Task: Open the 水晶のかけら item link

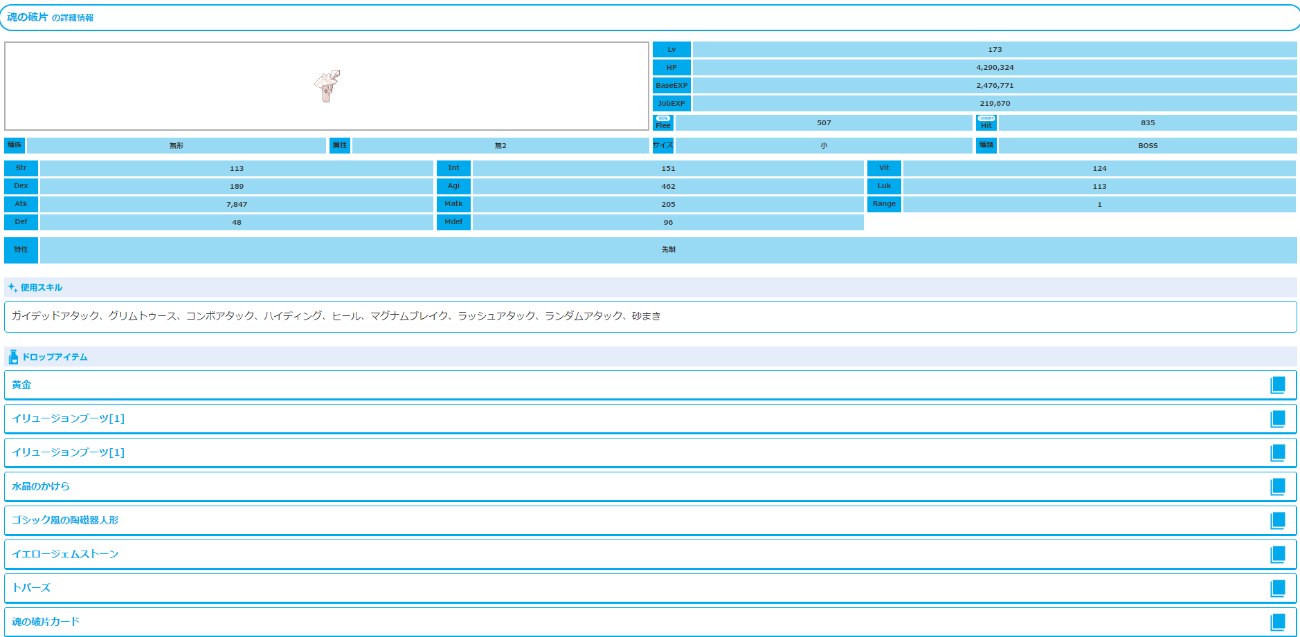Action: [41, 487]
